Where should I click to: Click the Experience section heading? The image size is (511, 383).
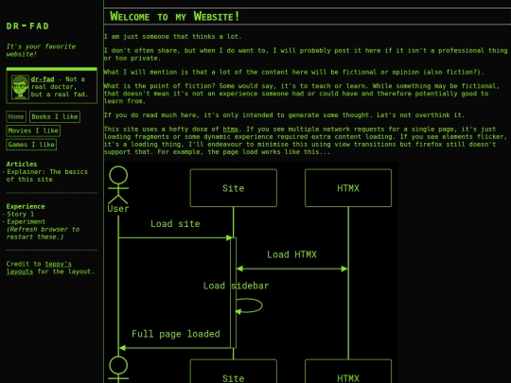tap(26, 206)
